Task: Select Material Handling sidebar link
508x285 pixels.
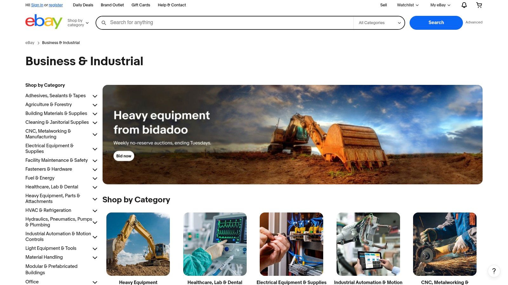Action: [x=44, y=257]
